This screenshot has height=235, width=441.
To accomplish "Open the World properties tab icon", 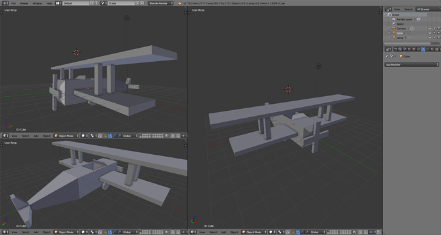I will point(409,49).
